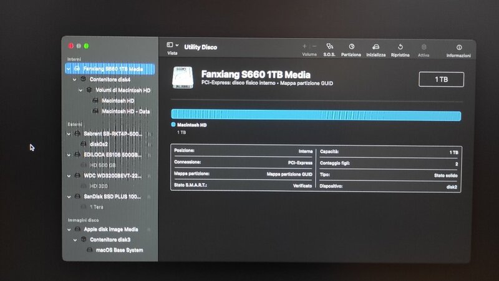499x281 pixels.
Task: Click the Utility Disco window title
Action: pos(200,47)
